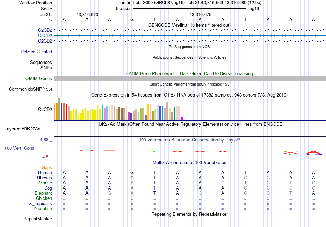Click Common dbSNP(155) track label
Screen dimensions: 326x227
(31, 89)
